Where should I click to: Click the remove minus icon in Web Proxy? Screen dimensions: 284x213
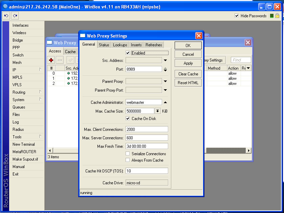point(60,60)
